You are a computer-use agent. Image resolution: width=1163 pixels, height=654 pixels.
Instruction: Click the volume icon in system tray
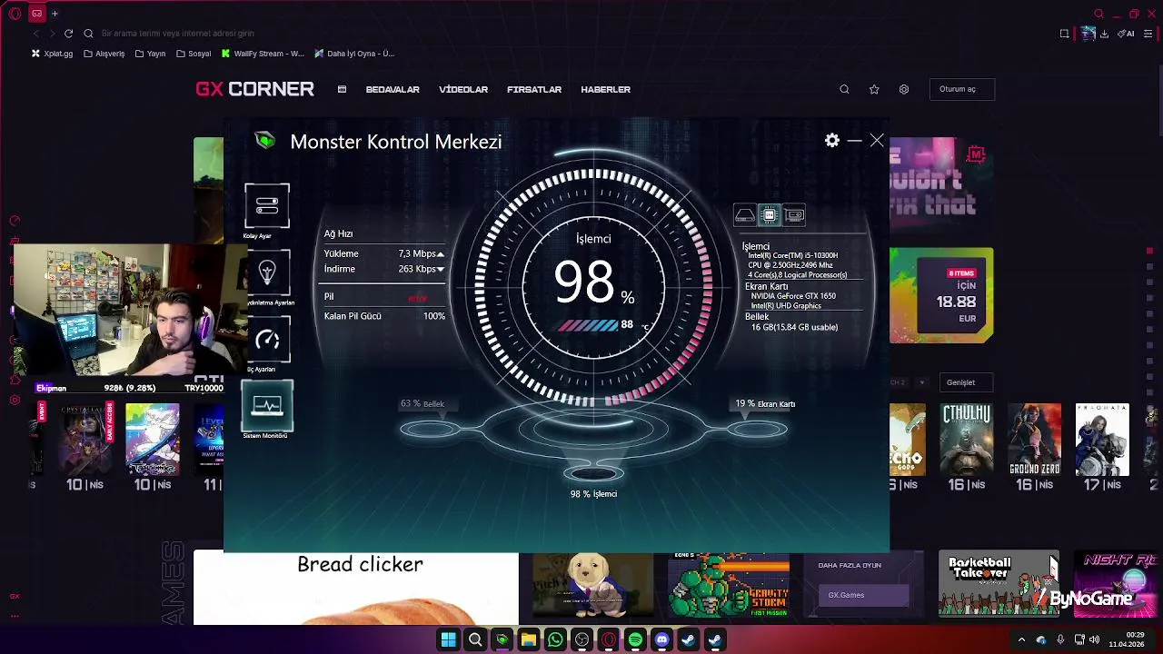tap(1094, 640)
